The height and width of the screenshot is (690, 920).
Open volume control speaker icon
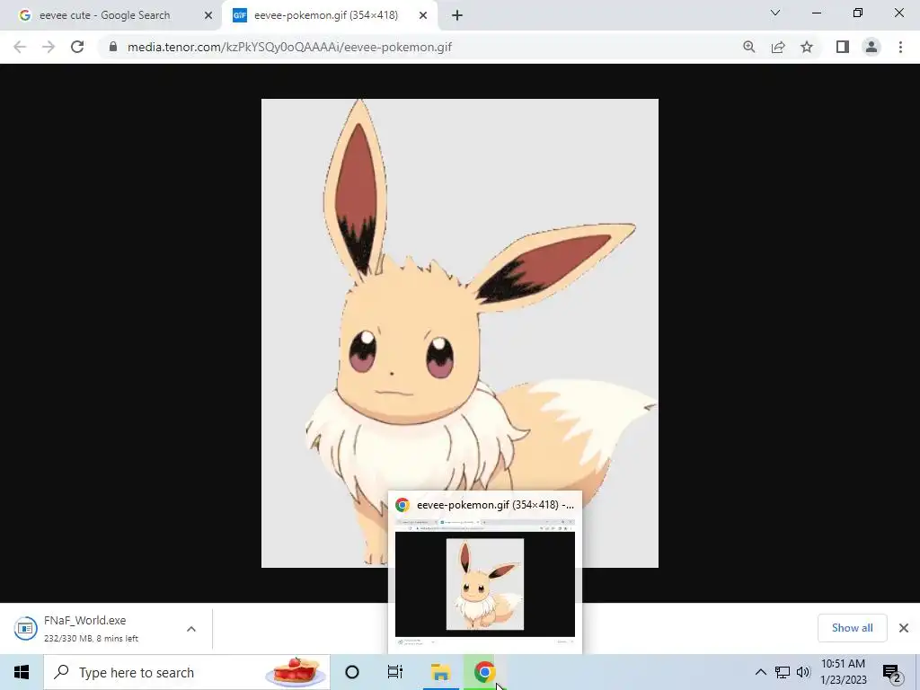[x=803, y=672]
